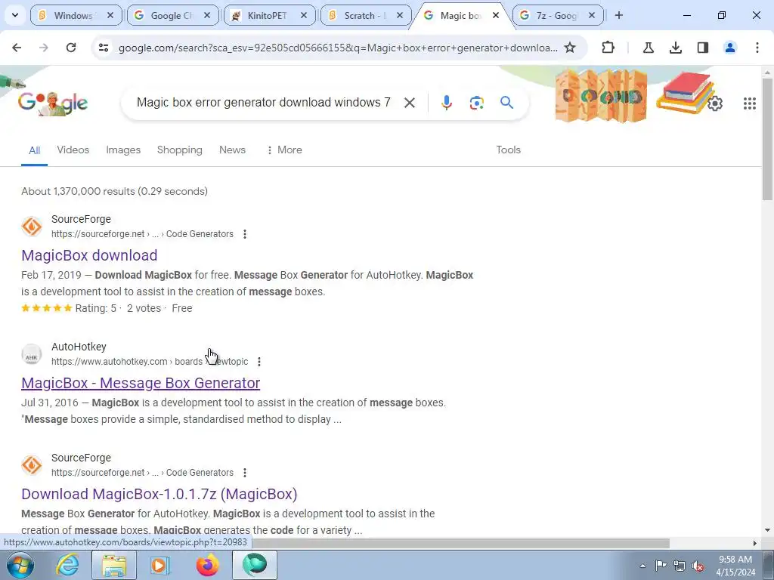Open Chrome Labs flask icon

tap(648, 48)
